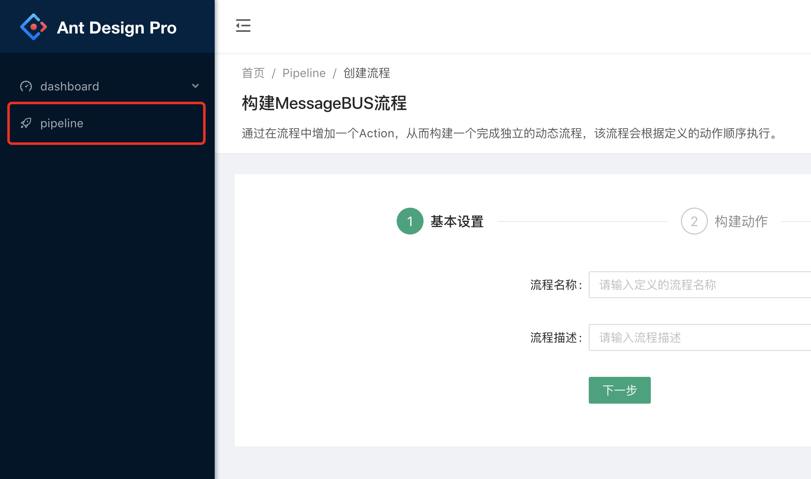Expand the dashboard submenu chevron
The width and height of the screenshot is (811, 479).
click(x=195, y=86)
